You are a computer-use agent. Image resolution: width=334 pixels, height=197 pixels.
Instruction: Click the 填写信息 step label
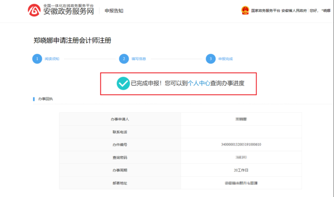[139, 59]
